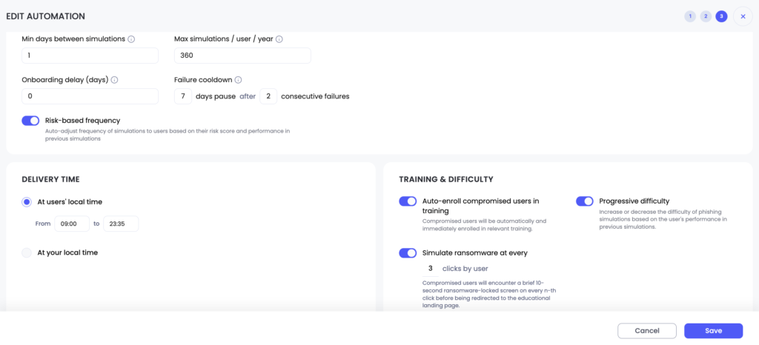Close the Edit Automation dialog with X
Screen dimensions: 759x345
743,16
